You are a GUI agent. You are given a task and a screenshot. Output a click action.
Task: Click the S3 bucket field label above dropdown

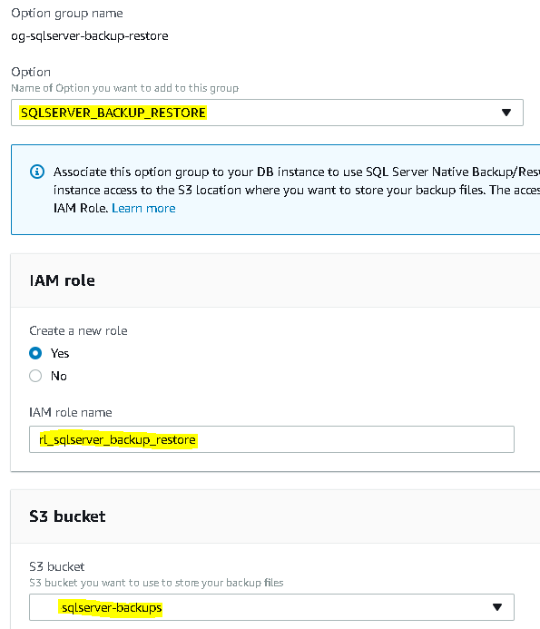coord(57,566)
